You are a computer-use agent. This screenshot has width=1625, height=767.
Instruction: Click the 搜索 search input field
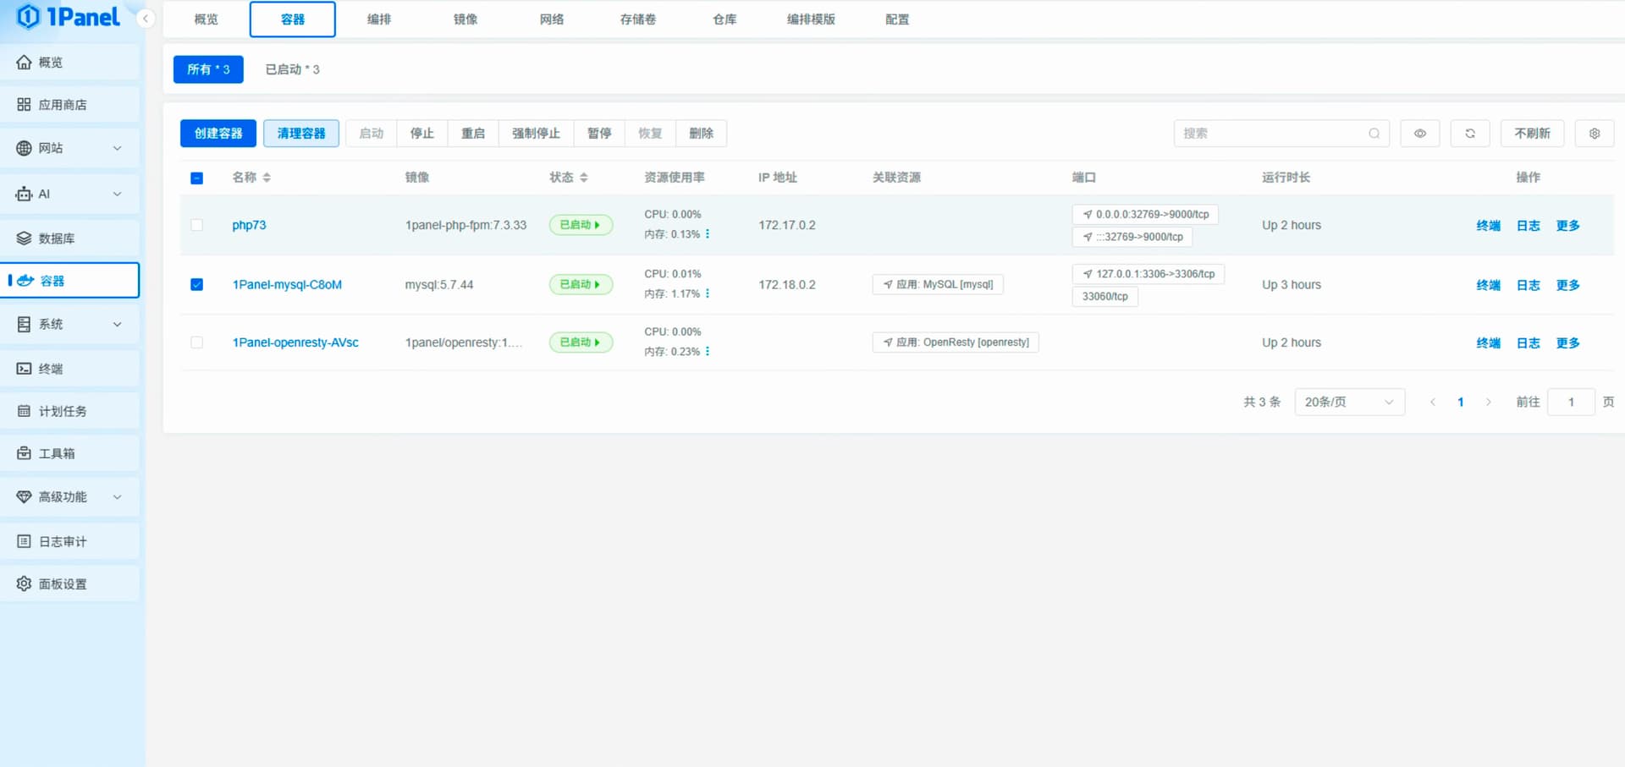coord(1270,134)
